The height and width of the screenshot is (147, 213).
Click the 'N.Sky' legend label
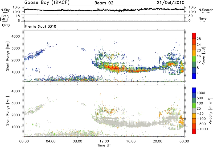tap(5, 10)
